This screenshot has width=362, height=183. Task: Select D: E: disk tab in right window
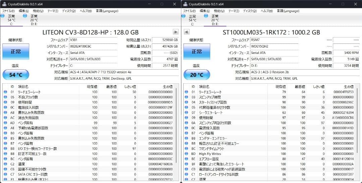click(x=215, y=20)
